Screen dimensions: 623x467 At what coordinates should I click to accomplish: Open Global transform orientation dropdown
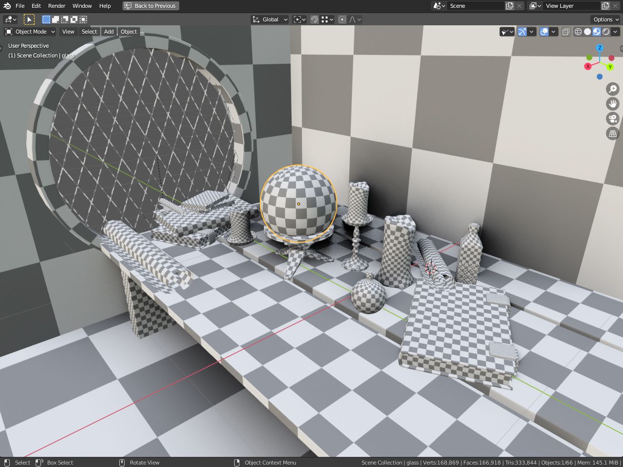click(270, 19)
